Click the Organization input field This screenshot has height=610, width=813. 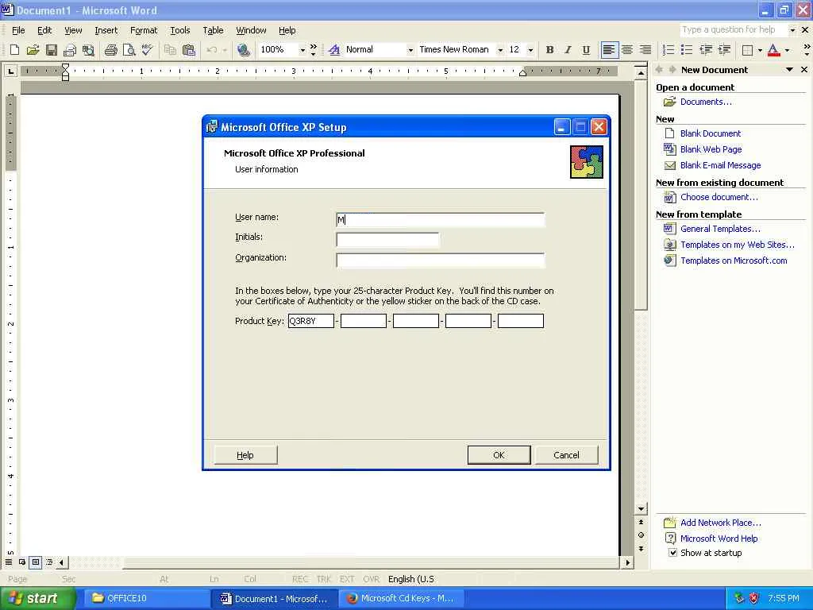(440, 260)
